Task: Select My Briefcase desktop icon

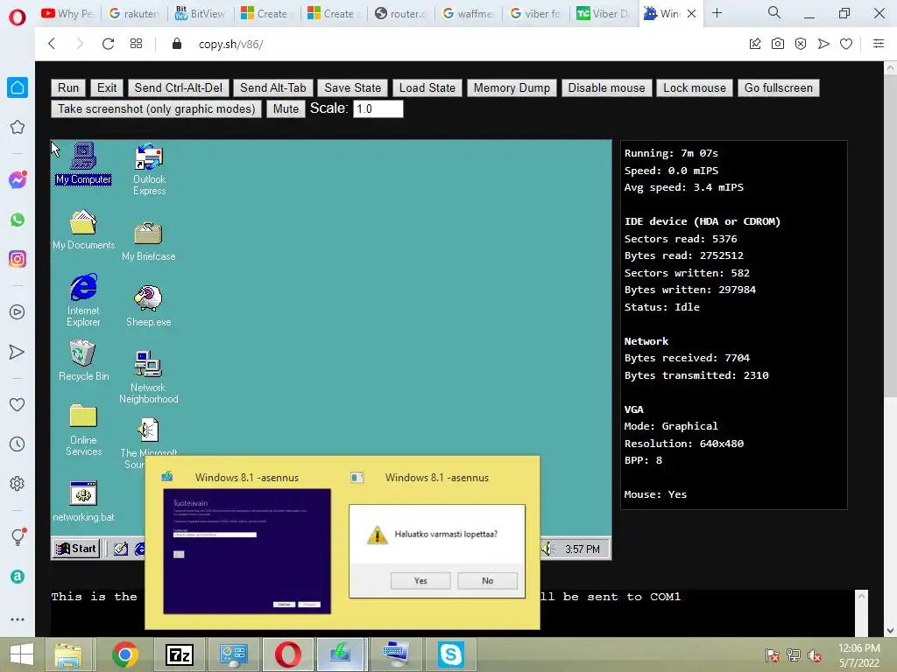Action: tap(148, 241)
